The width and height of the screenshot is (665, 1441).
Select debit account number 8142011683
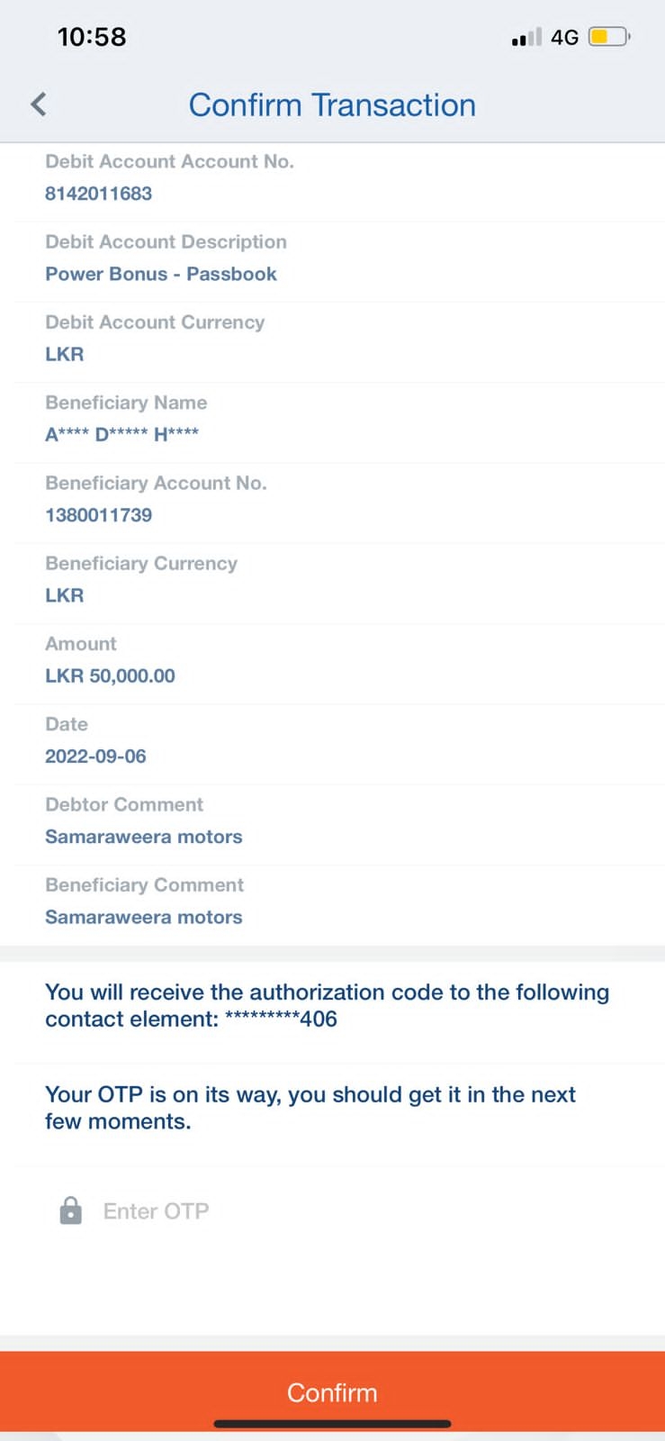coord(99,194)
